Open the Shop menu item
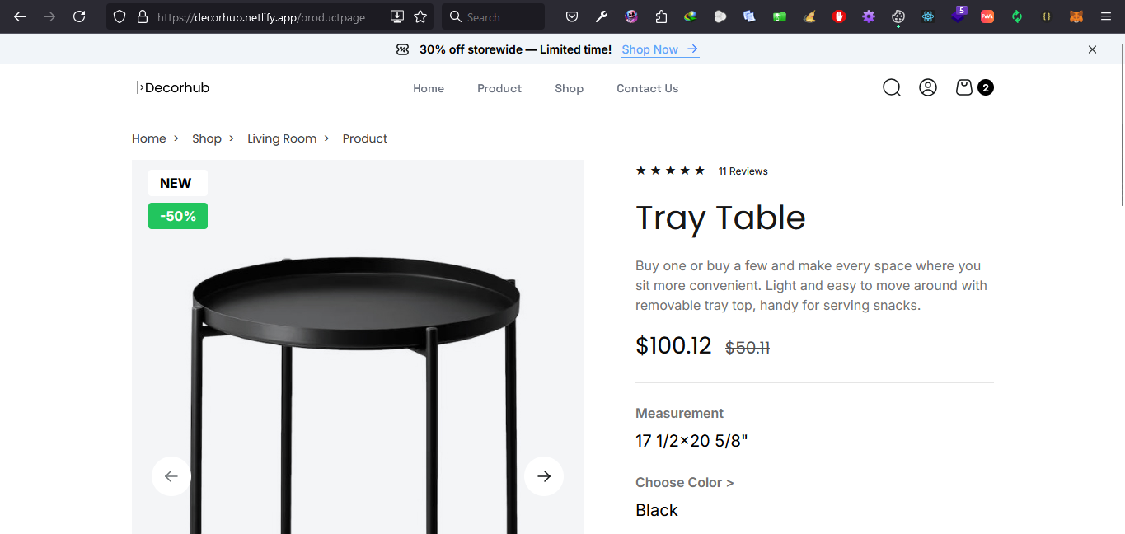Image resolution: width=1125 pixels, height=534 pixels. (x=569, y=88)
